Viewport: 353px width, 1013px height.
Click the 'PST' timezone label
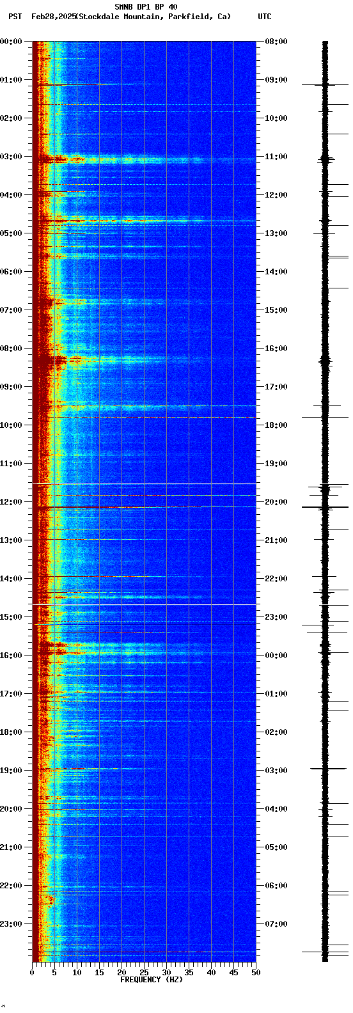point(15,17)
